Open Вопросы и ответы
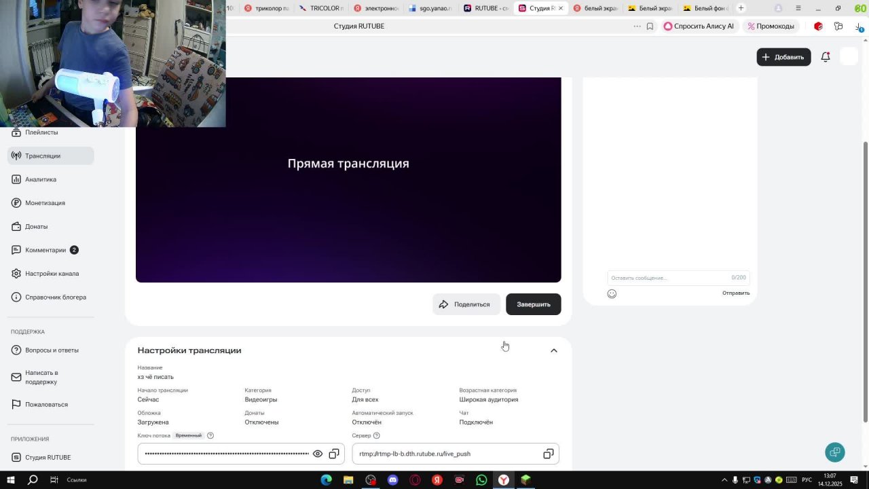This screenshot has height=489, width=869. pyautogui.click(x=52, y=350)
